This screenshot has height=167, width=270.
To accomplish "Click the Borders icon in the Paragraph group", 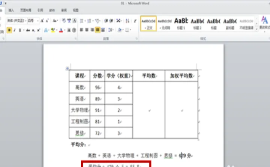I will point(127,30).
